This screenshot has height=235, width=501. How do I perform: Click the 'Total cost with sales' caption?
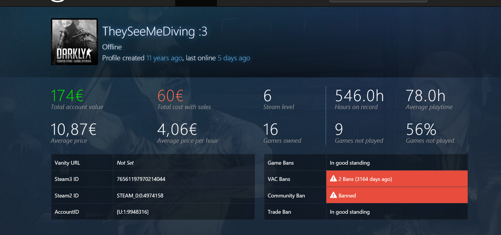tap(184, 107)
